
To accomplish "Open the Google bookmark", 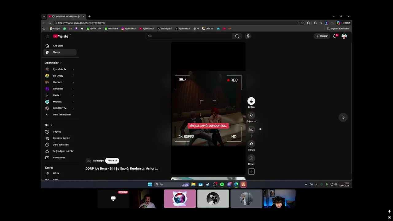I will pyautogui.click(x=55, y=29).
